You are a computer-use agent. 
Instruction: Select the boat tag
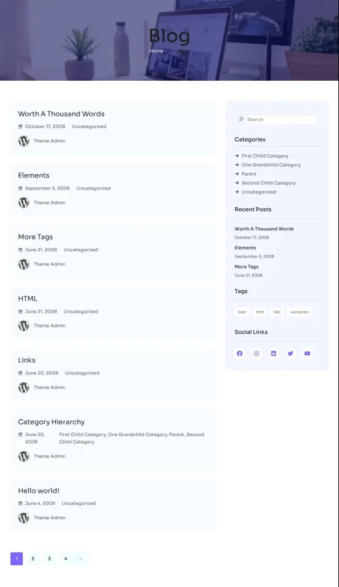[x=242, y=312]
